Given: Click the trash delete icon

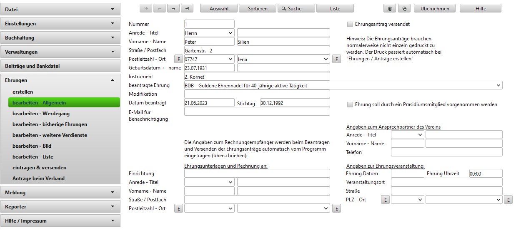Looking at the screenshot, I should (x=390, y=8).
